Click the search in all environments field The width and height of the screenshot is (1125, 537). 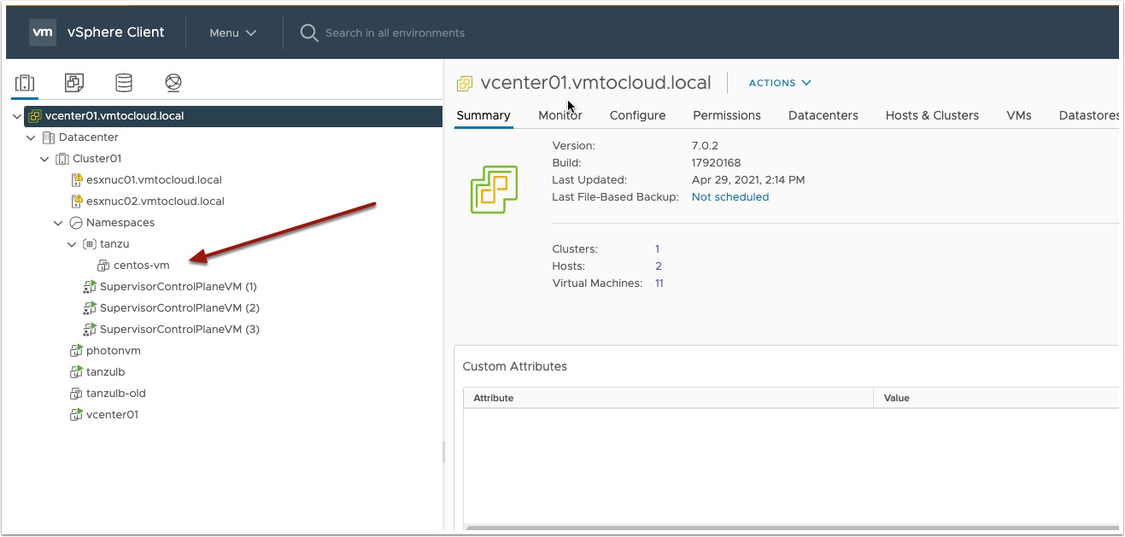395,32
